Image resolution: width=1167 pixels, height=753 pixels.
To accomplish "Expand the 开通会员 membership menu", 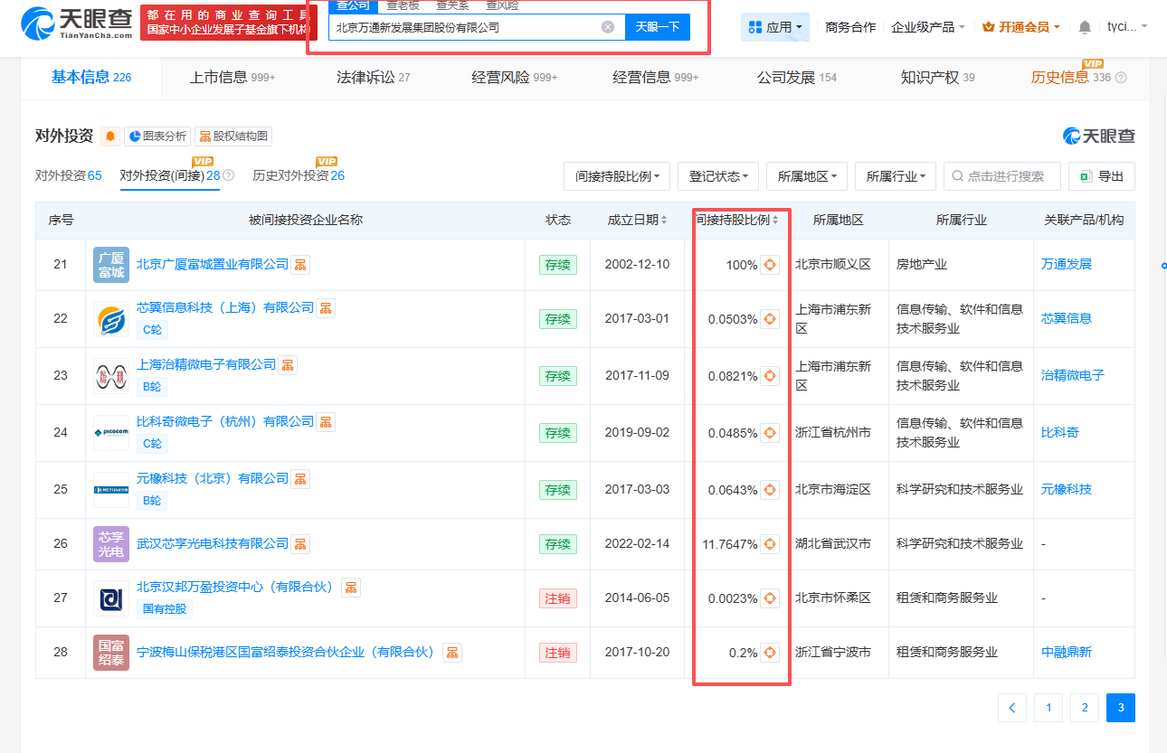I will [x=1021, y=27].
